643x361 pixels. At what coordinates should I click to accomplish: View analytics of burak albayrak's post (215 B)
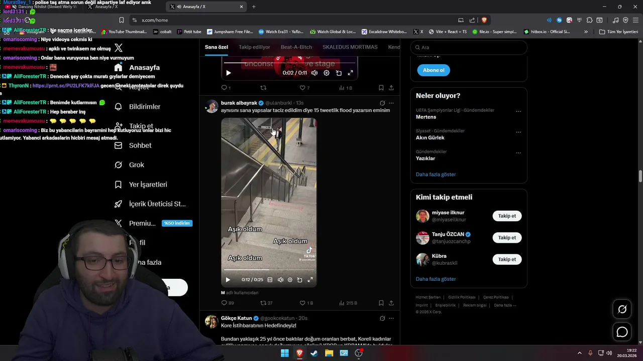(x=348, y=303)
